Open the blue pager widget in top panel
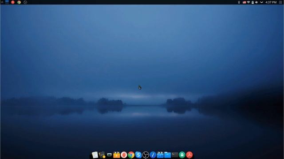284x159 pixels. click(7, 2)
